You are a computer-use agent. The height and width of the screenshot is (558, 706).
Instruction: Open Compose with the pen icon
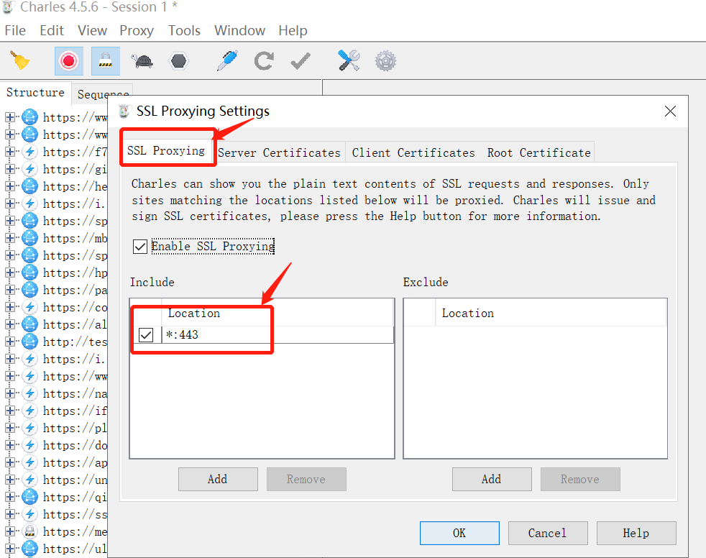(x=227, y=61)
